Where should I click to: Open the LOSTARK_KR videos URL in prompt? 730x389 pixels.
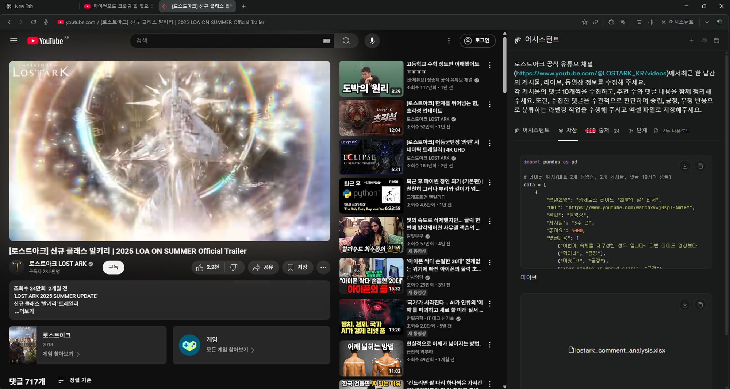click(591, 73)
